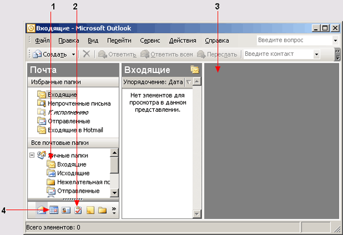This screenshot has width=343, height=235.
Task: Click Всего элементов: 0 status text
Action: (x=53, y=228)
